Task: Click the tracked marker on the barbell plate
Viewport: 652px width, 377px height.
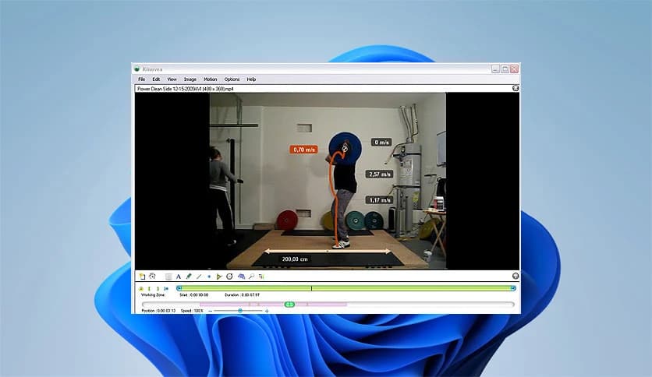Action: (x=345, y=147)
